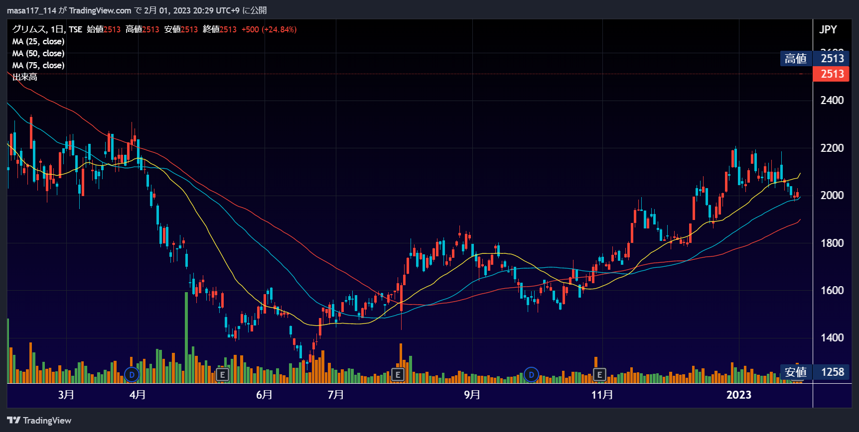Screen dimensions: 859x432
Task: Select the グリムス, 1日, TSE symbol legend
Action: pos(47,29)
